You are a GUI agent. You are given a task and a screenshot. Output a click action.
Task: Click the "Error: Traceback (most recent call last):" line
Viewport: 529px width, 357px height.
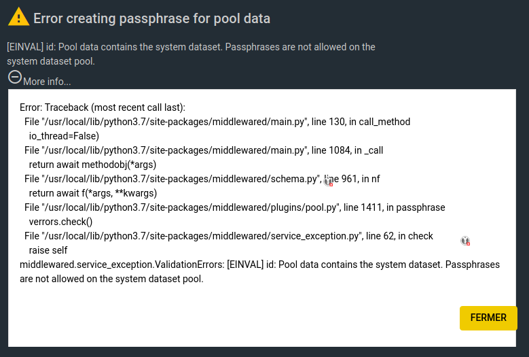pyautogui.click(x=103, y=107)
